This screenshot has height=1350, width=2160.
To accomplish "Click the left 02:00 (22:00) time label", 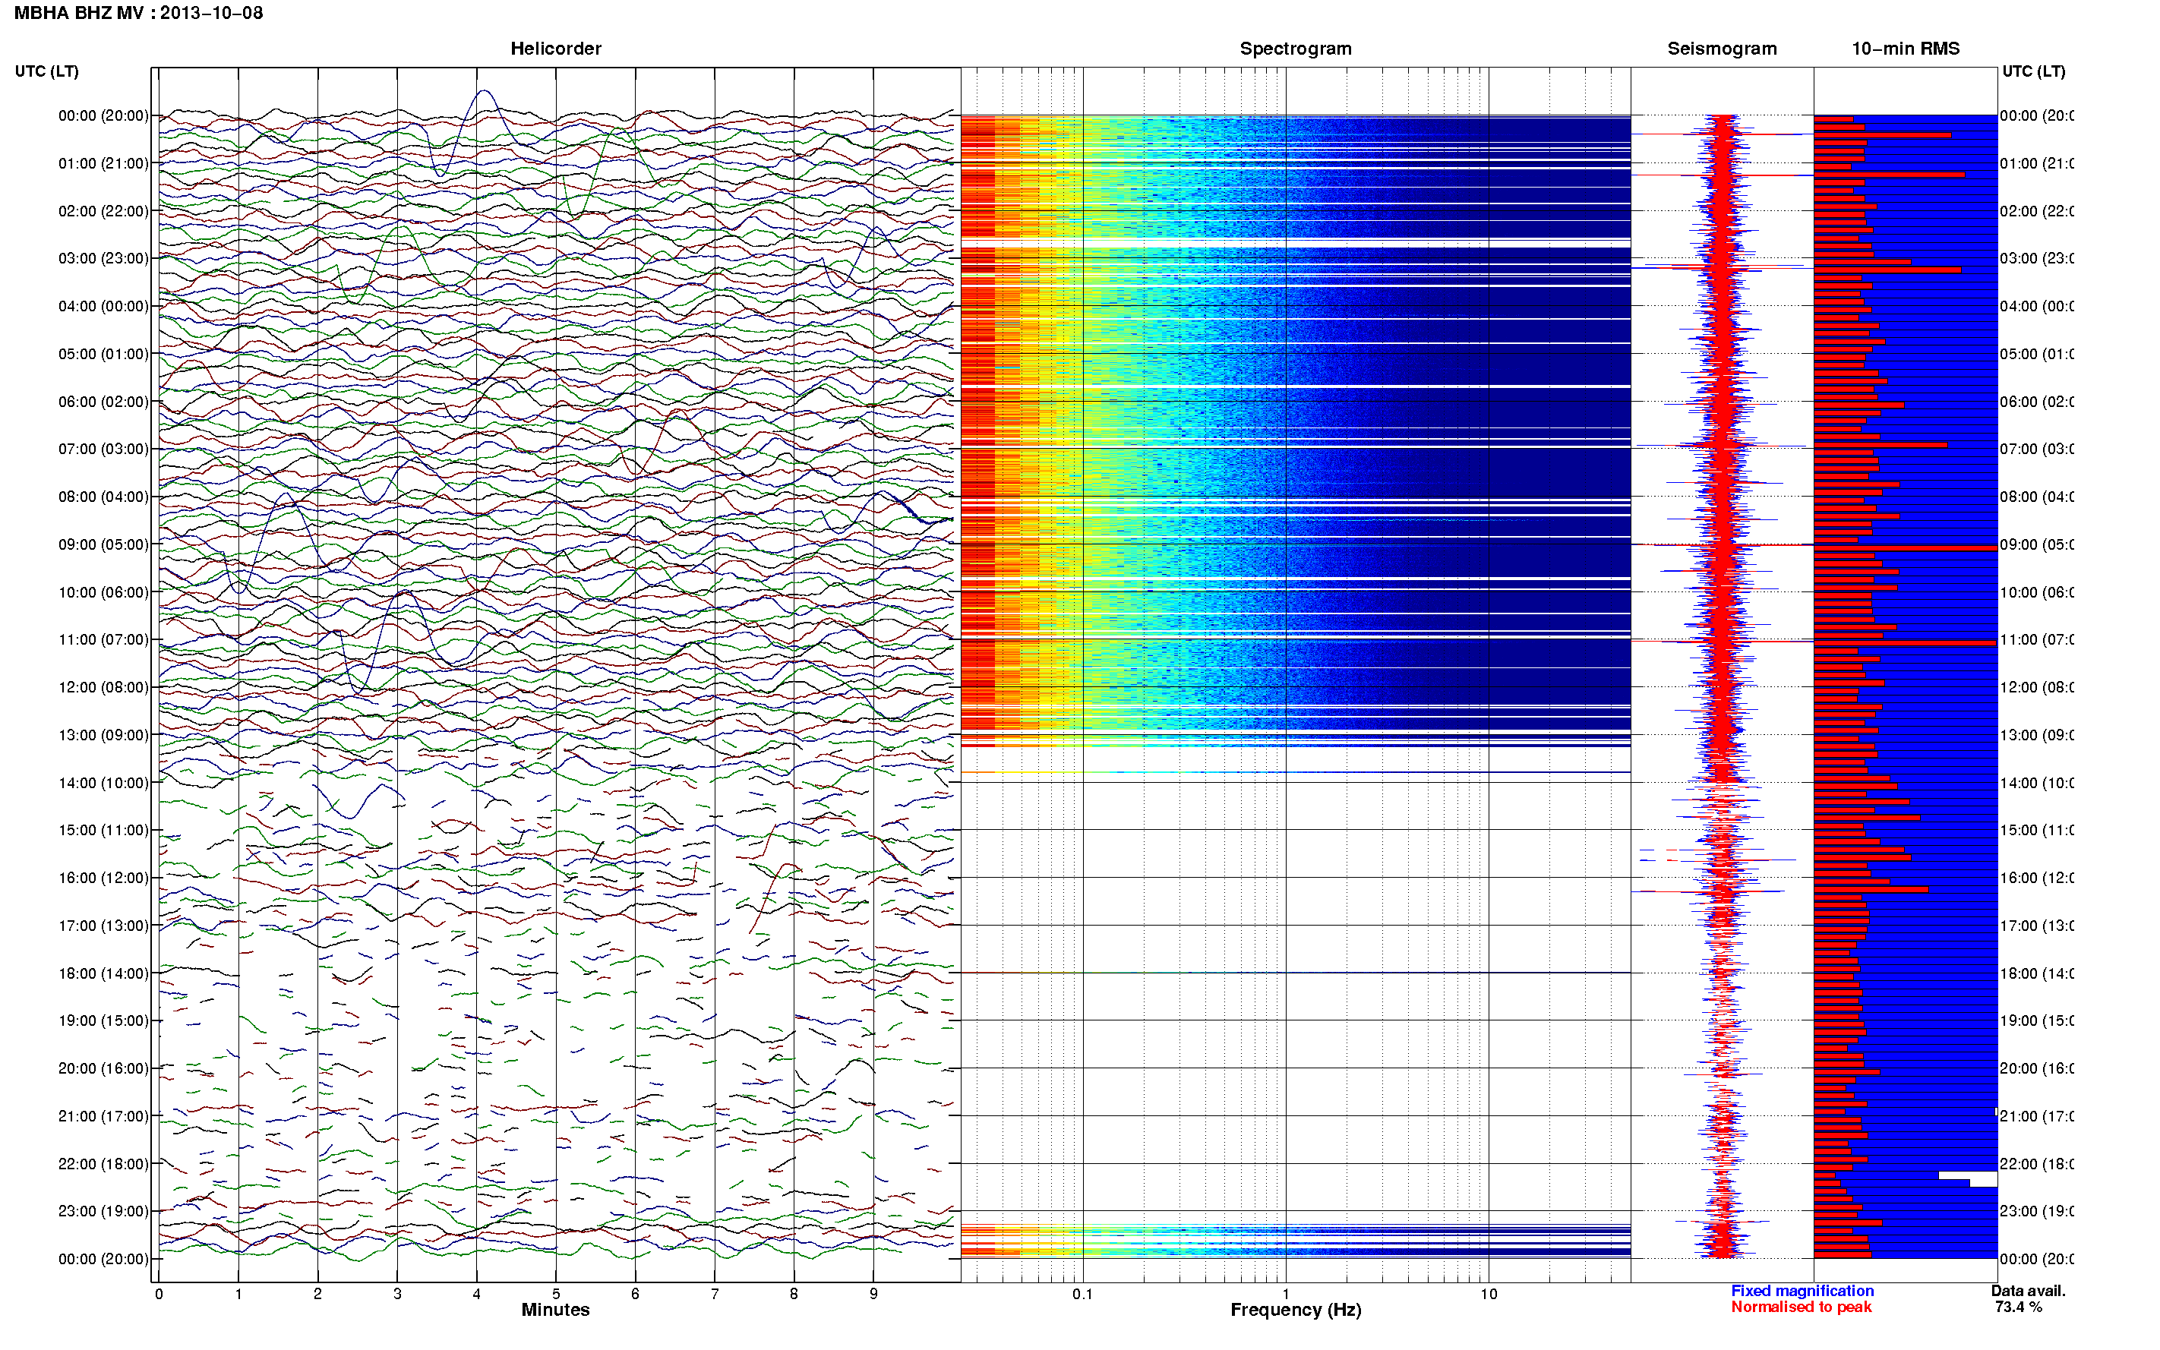I will point(103,211).
